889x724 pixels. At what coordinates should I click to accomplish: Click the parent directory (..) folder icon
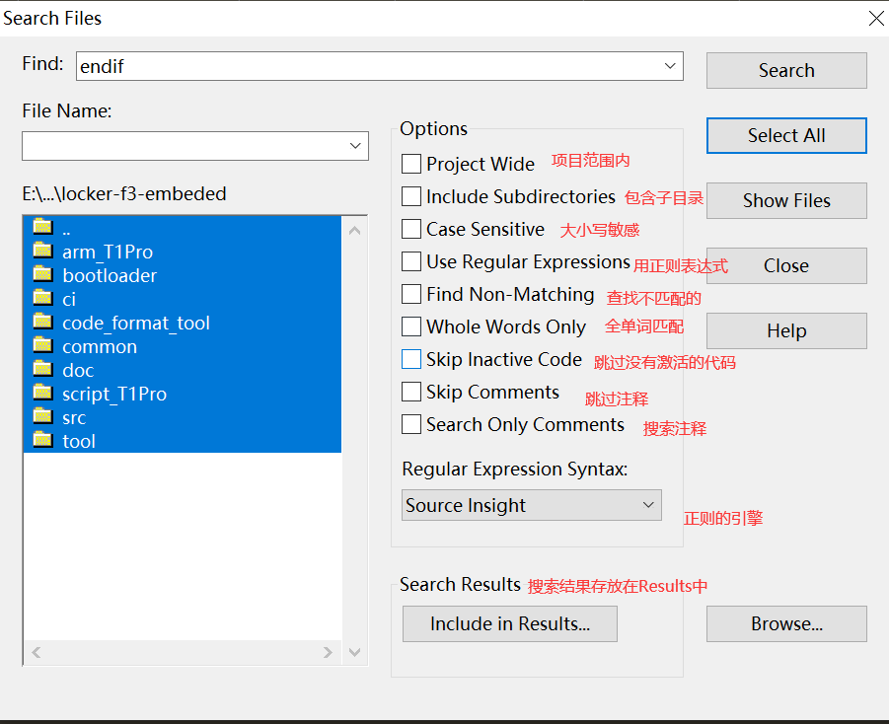pyautogui.click(x=42, y=227)
